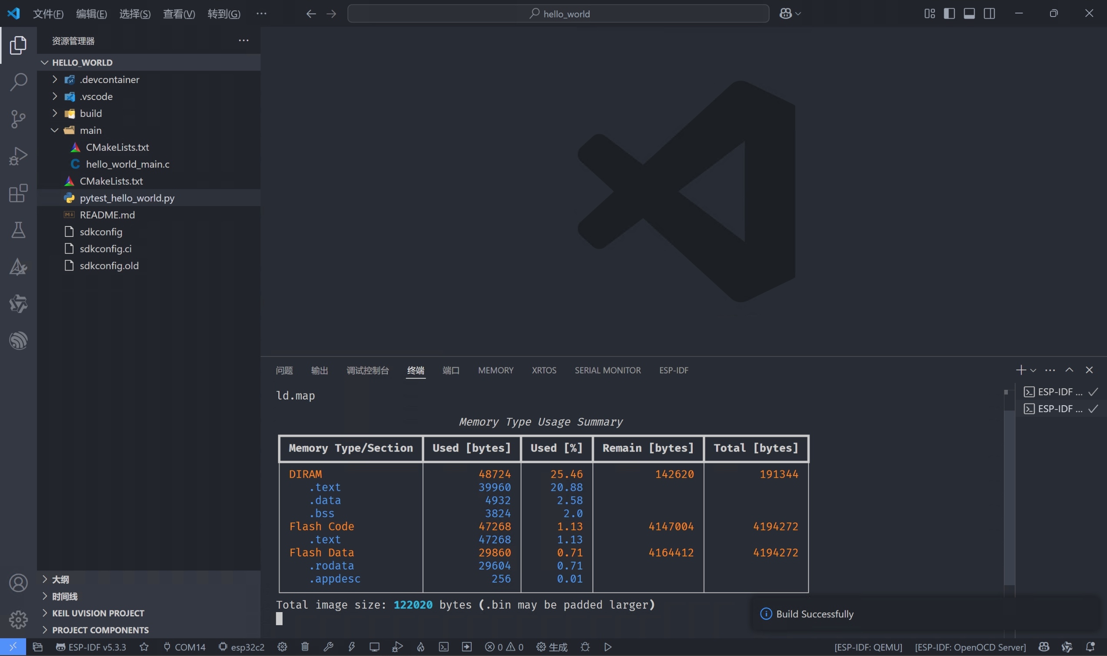Open the Source Control view

tap(18, 119)
